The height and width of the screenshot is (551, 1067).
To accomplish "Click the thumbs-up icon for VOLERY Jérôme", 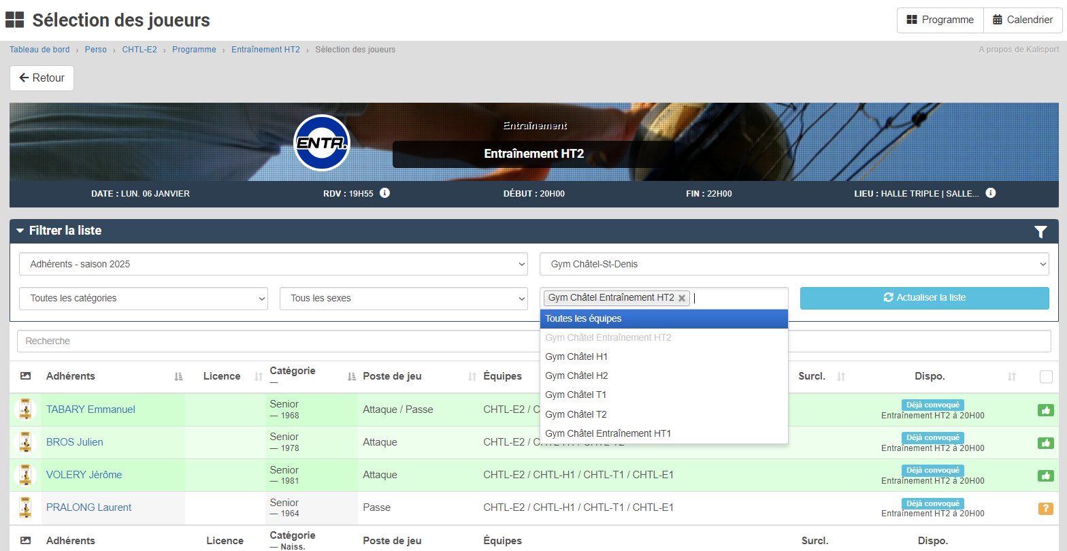I will point(1045,475).
